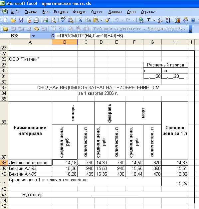Open the Справка menu
Screen dimensions: 199x209
[148, 12]
